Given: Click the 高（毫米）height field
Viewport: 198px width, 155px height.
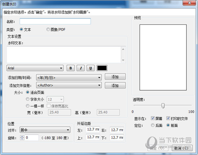Looking at the screenshot, I should click(x=108, y=112).
